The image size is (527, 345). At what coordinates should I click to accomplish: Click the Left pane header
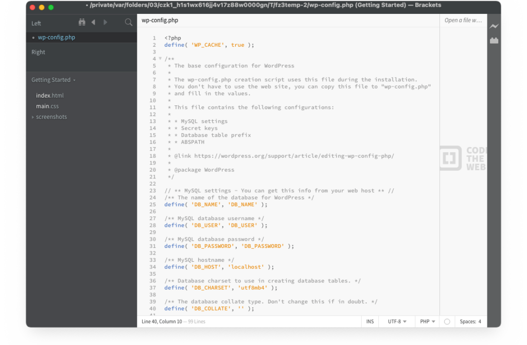point(36,23)
